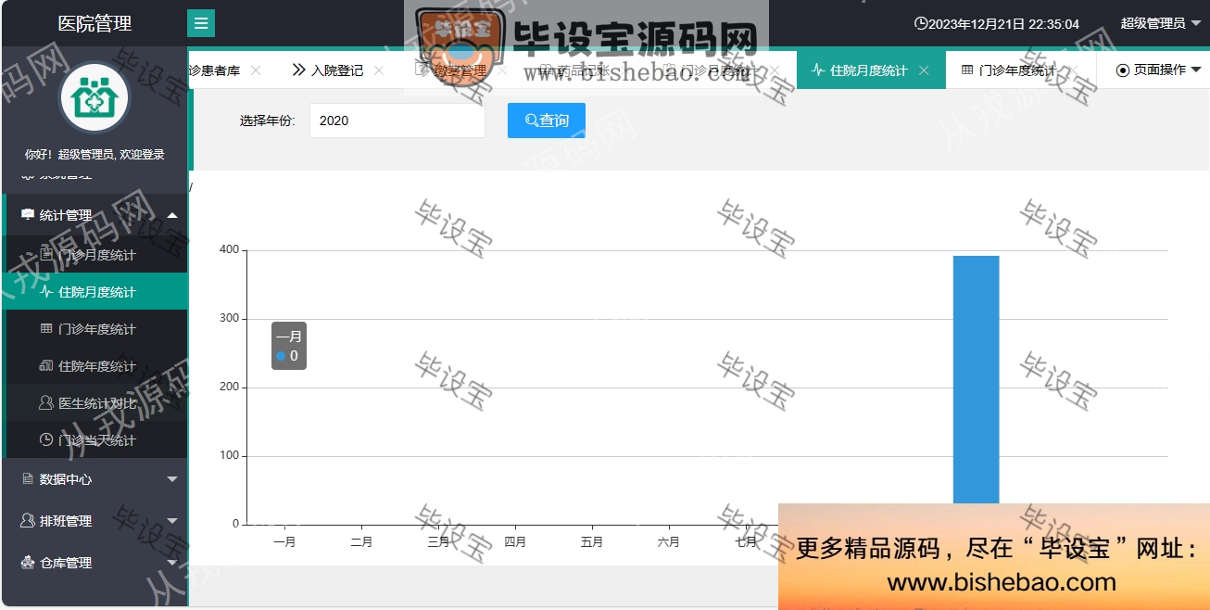This screenshot has width=1210, height=610.
Task: Click the 一月 axis label
Action: pos(284,542)
